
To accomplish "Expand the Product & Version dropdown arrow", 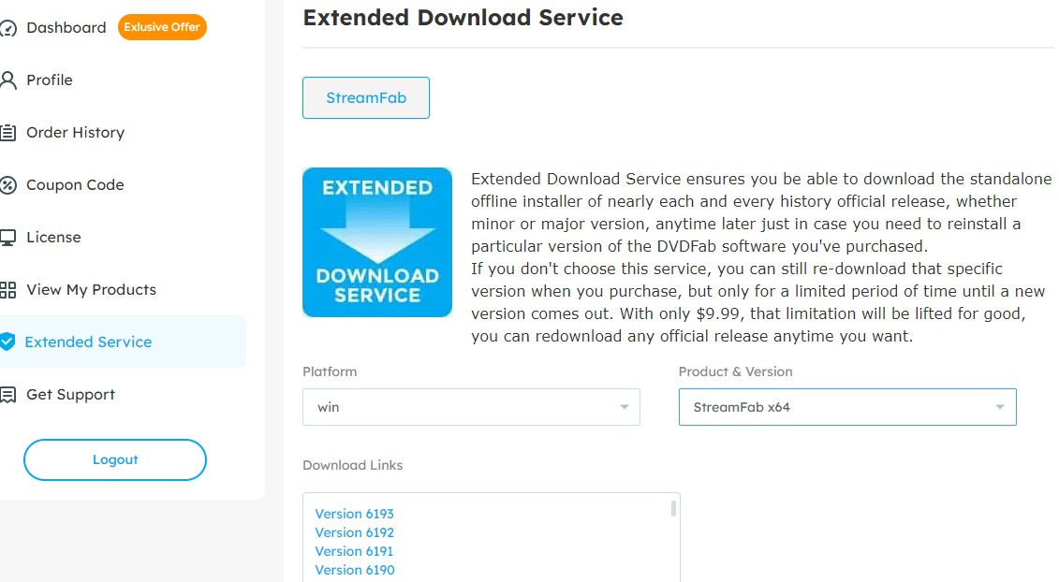I will coord(999,407).
